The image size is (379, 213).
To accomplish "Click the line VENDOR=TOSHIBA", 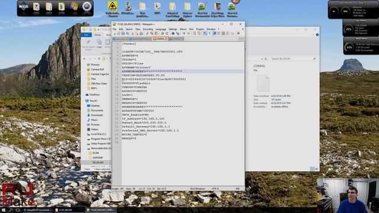I will 134,87.
